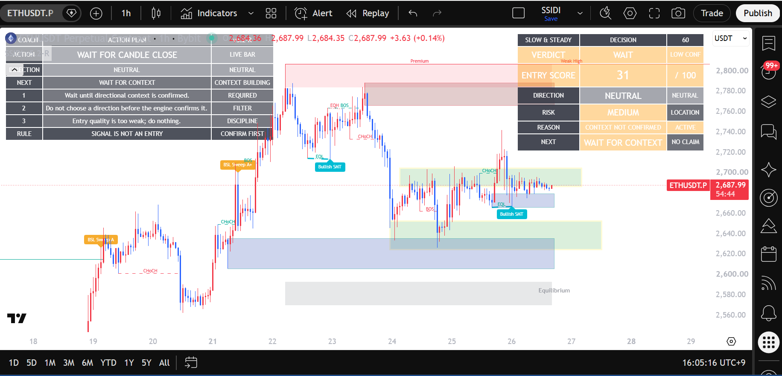The image size is (782, 376).
Task: Change the USDT currency dropdown
Action: (731, 38)
